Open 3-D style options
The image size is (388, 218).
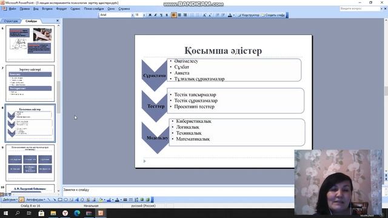148,199
